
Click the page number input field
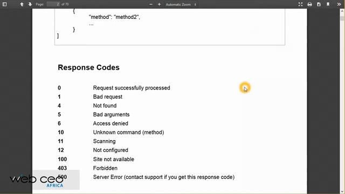(x=53, y=4)
